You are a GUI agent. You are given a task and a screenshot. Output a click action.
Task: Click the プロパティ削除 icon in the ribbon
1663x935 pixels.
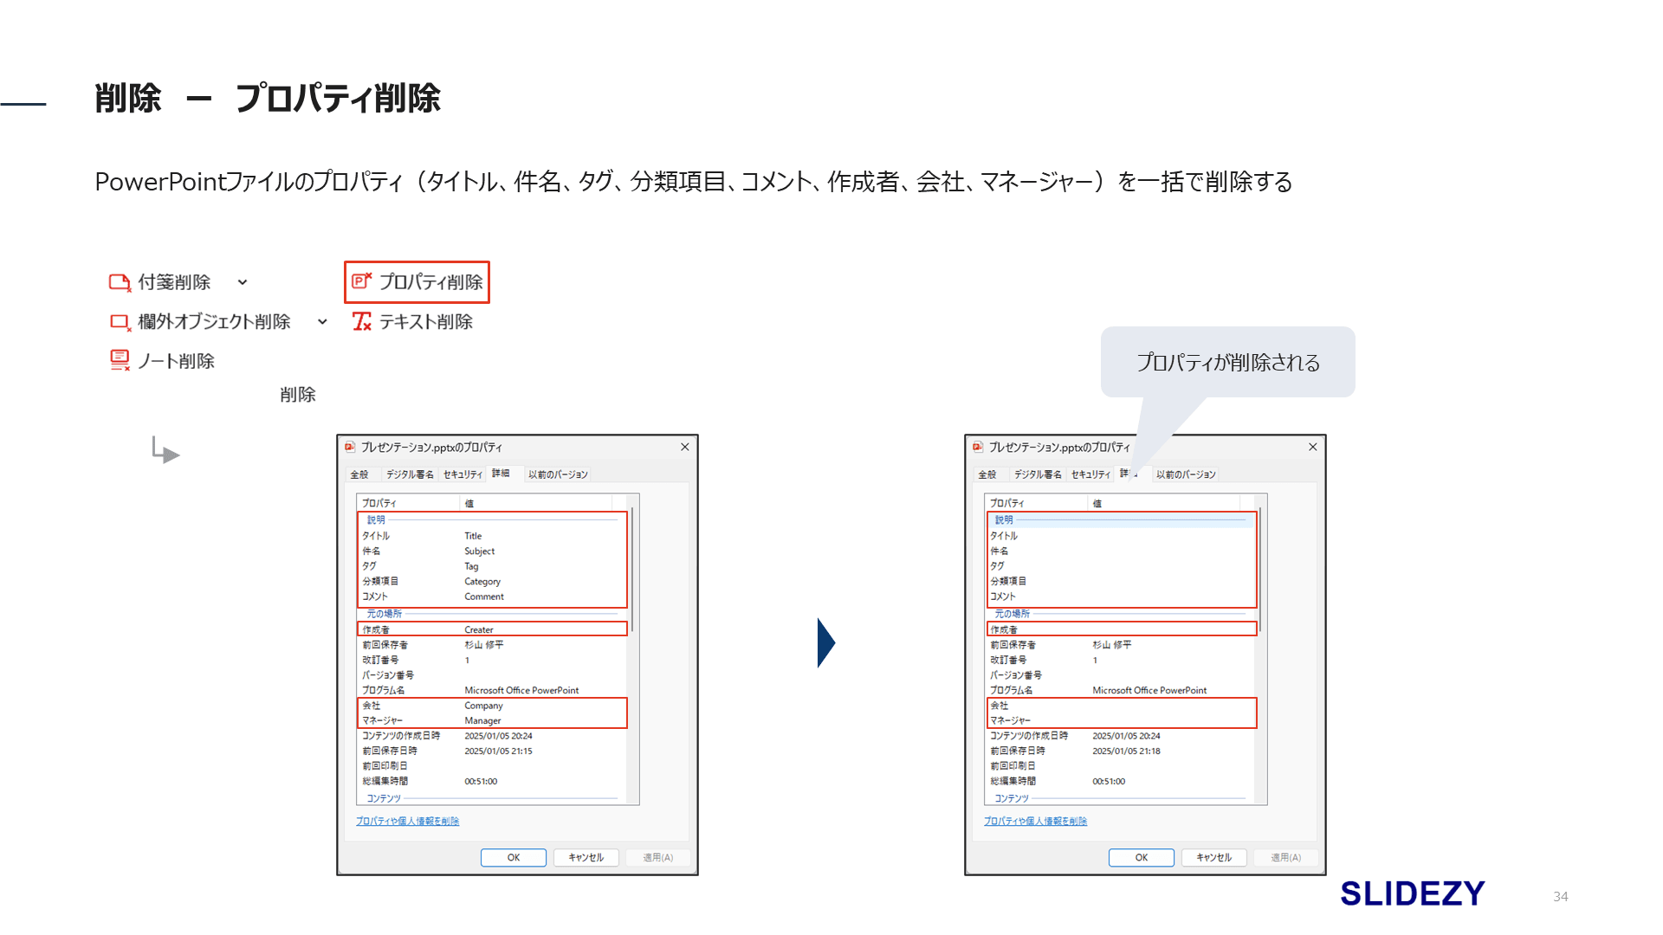tap(361, 280)
